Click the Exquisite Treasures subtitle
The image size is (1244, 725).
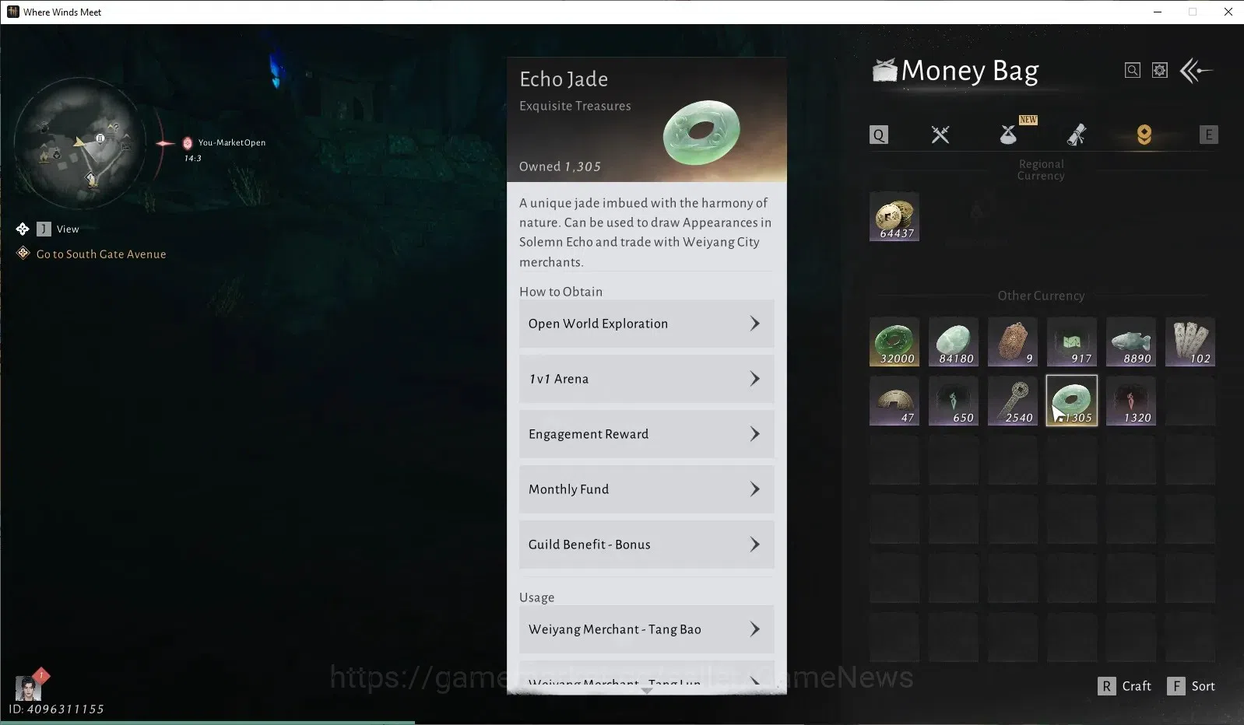point(575,106)
